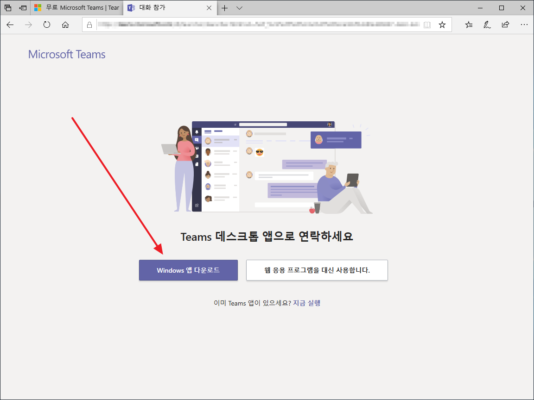Viewport: 534px width, 400px height.
Task: Open the Favorites hub list icon
Action: coord(469,25)
